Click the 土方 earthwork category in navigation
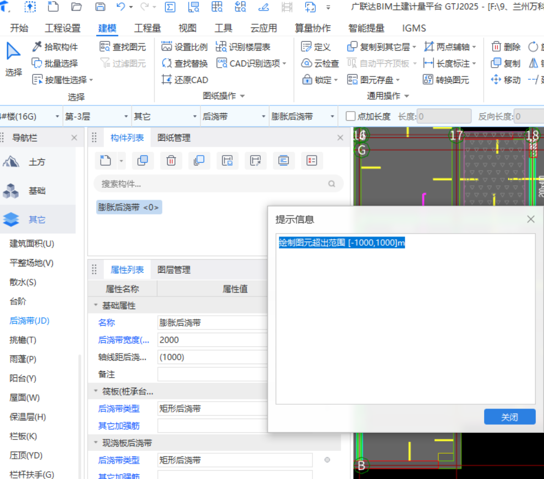The height and width of the screenshot is (479, 544). click(37, 162)
